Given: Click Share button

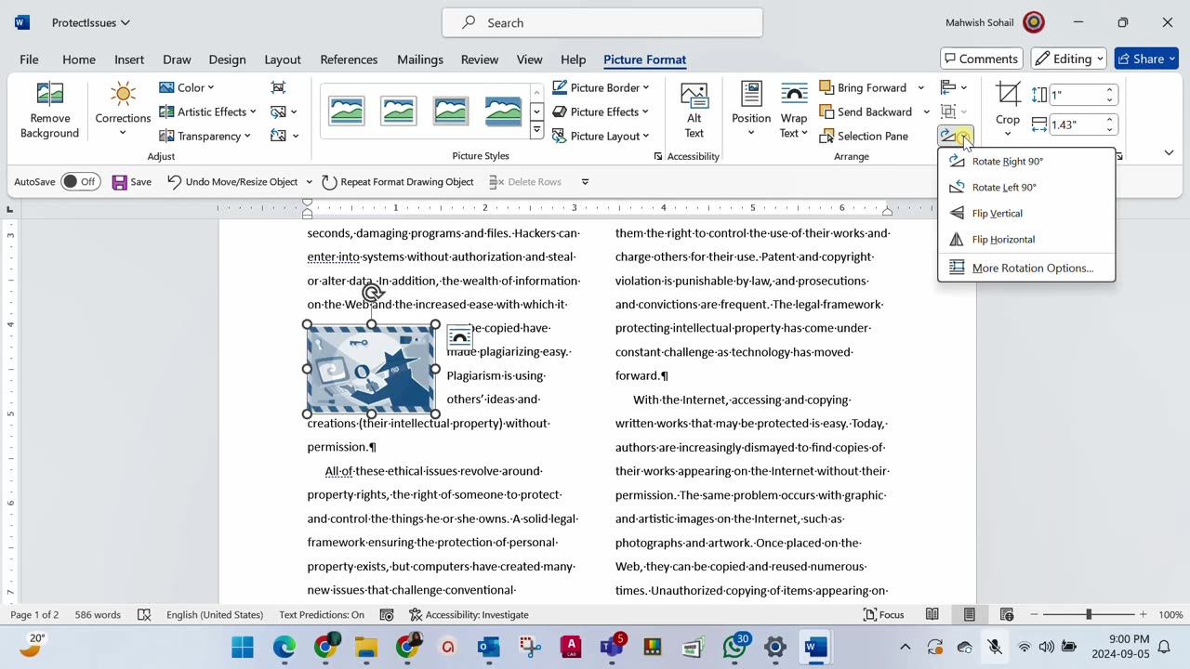Looking at the screenshot, I should point(1147,59).
